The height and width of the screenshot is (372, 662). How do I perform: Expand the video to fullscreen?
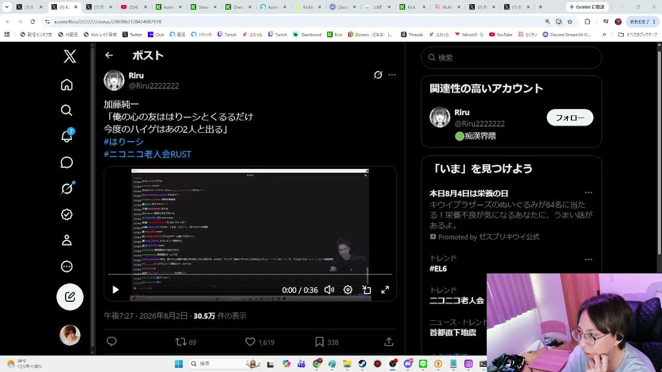pyautogui.click(x=385, y=290)
